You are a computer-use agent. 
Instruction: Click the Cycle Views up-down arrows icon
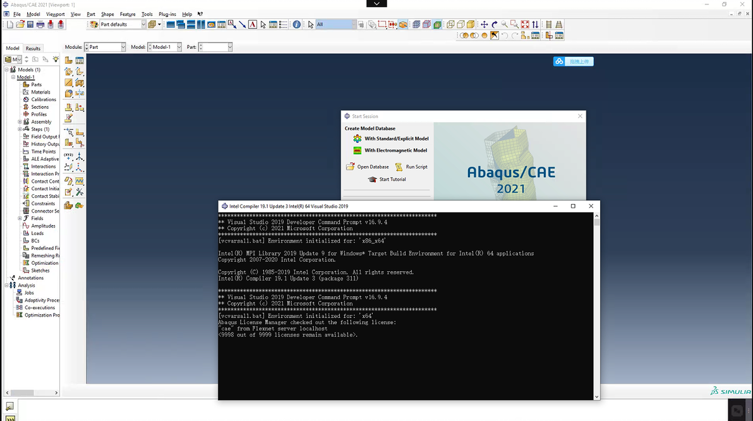pyautogui.click(x=535, y=25)
